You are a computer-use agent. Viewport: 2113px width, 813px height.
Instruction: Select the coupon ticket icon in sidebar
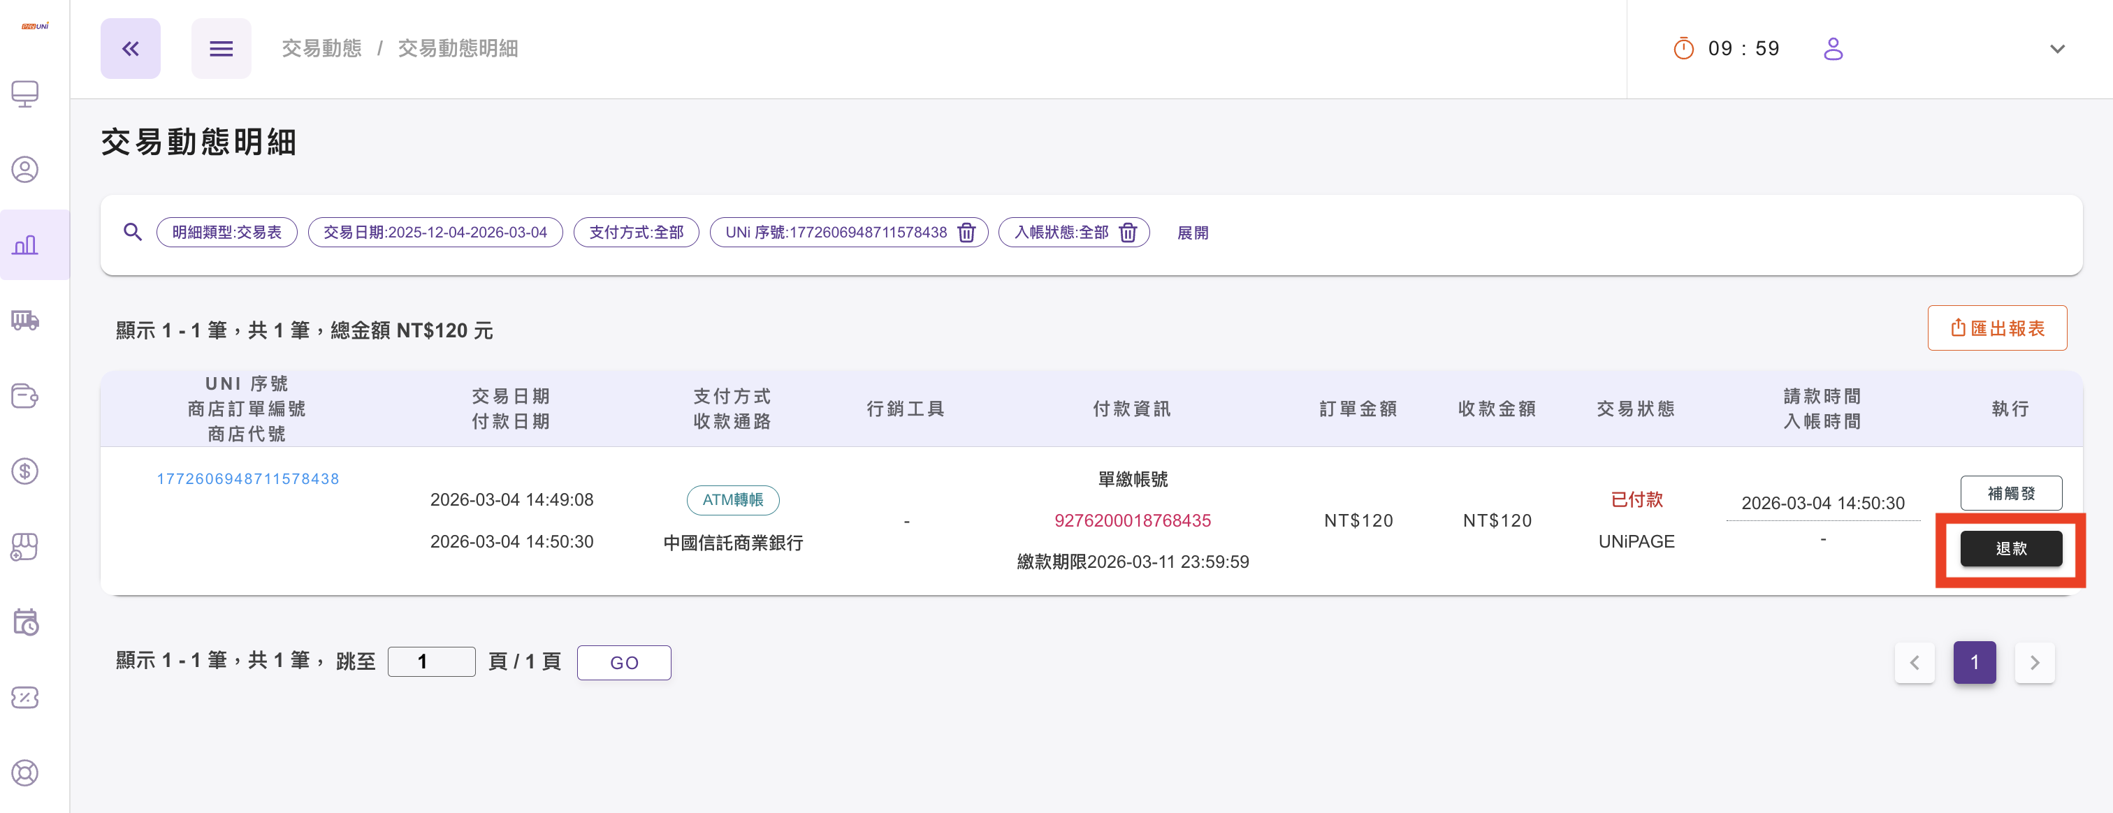click(24, 698)
